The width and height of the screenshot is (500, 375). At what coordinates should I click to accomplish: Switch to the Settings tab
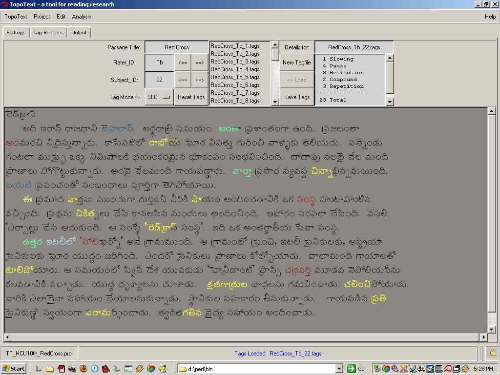pyautogui.click(x=16, y=33)
